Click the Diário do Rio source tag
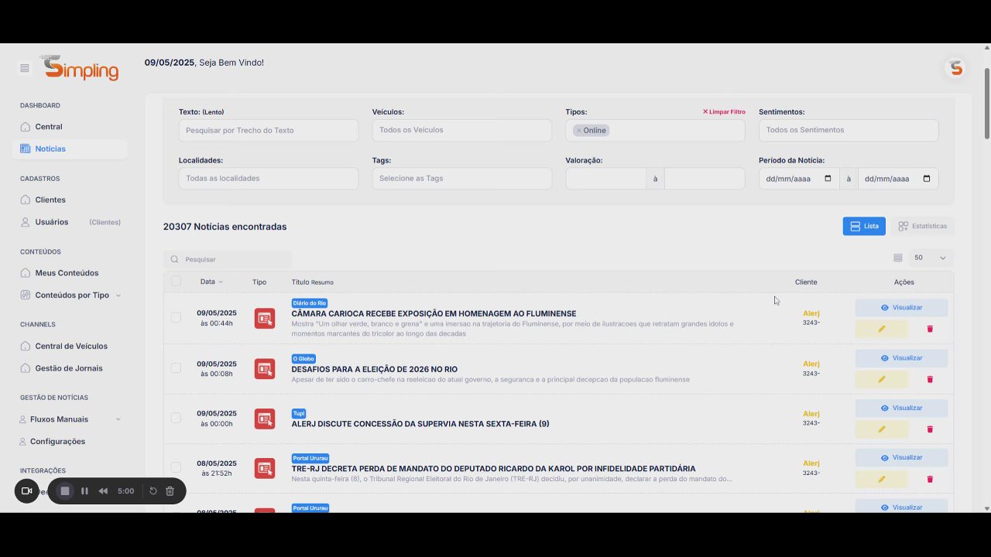This screenshot has width=991, height=557. (310, 303)
